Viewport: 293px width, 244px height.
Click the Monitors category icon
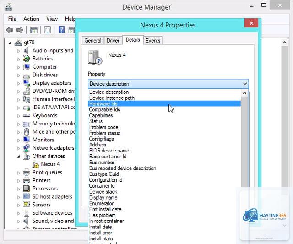click(27, 140)
